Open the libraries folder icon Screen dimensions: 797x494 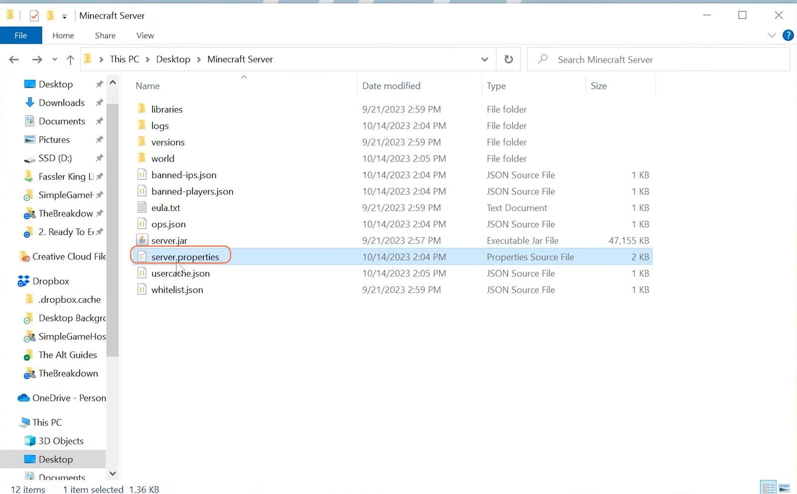tap(142, 109)
